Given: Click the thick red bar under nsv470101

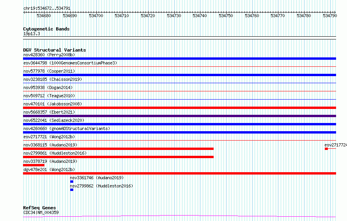Looking at the screenshot, I should click(x=179, y=108).
